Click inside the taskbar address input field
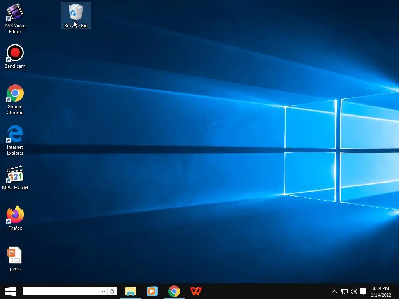399x299 pixels. (61, 291)
